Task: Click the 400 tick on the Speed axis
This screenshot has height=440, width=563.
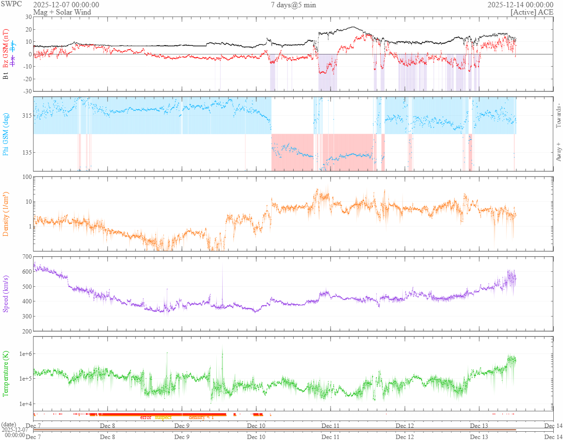Action: 27,301
